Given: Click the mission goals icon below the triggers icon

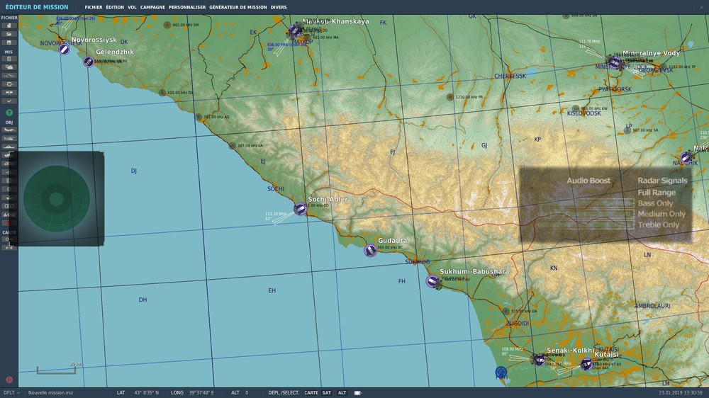Looking at the screenshot, I should (x=9, y=84).
